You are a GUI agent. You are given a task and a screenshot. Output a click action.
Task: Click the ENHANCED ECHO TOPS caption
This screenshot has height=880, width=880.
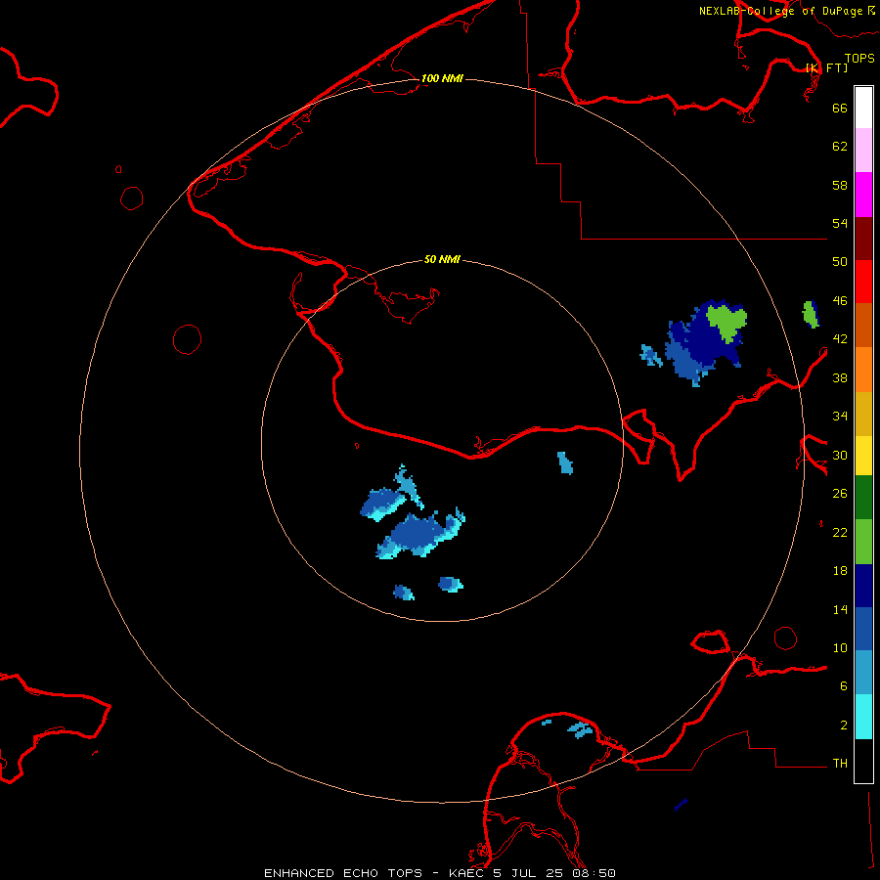point(343,873)
